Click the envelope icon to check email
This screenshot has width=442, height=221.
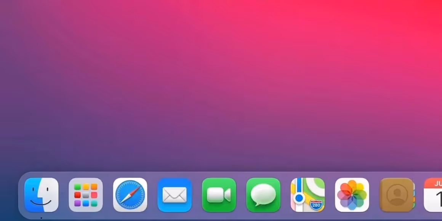coord(174,195)
